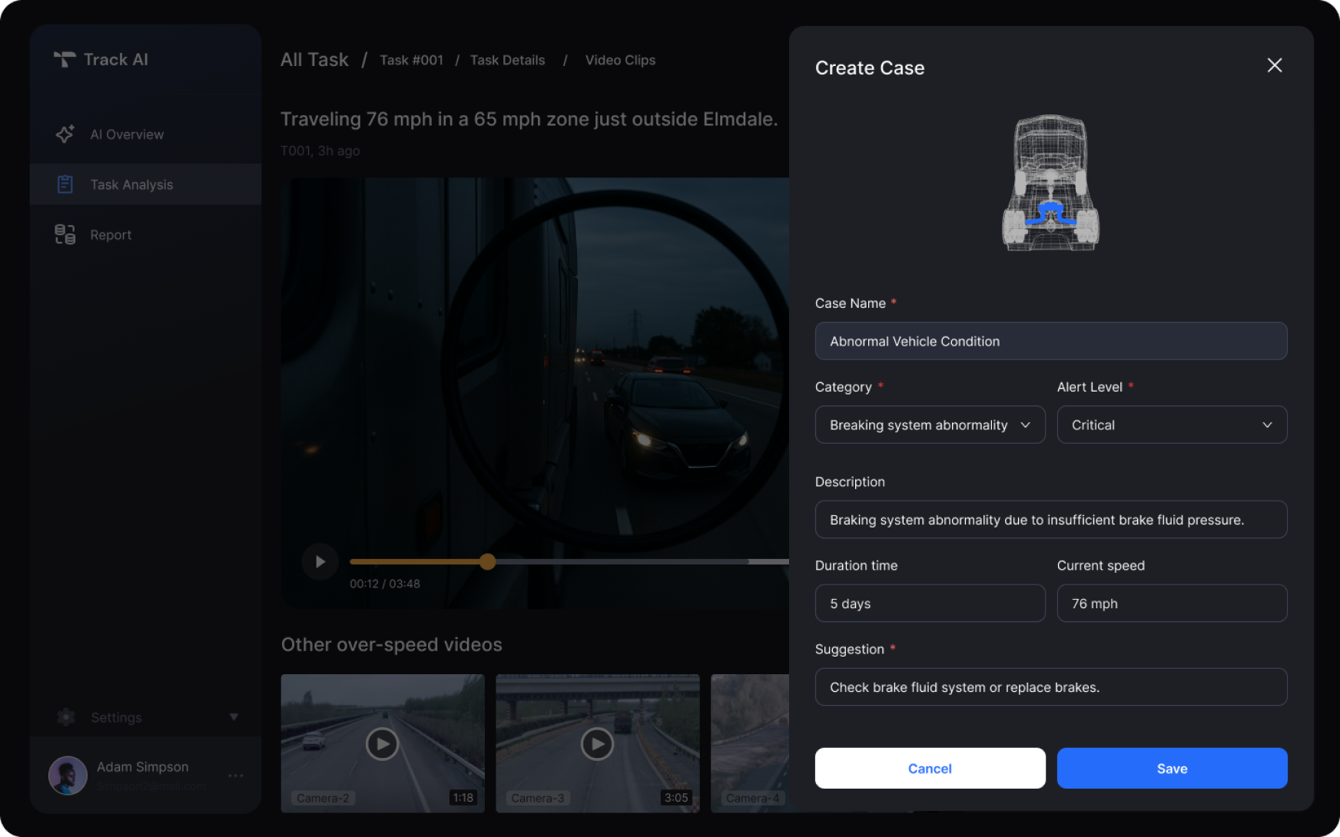Click the 3:05 duration badge

(676, 798)
